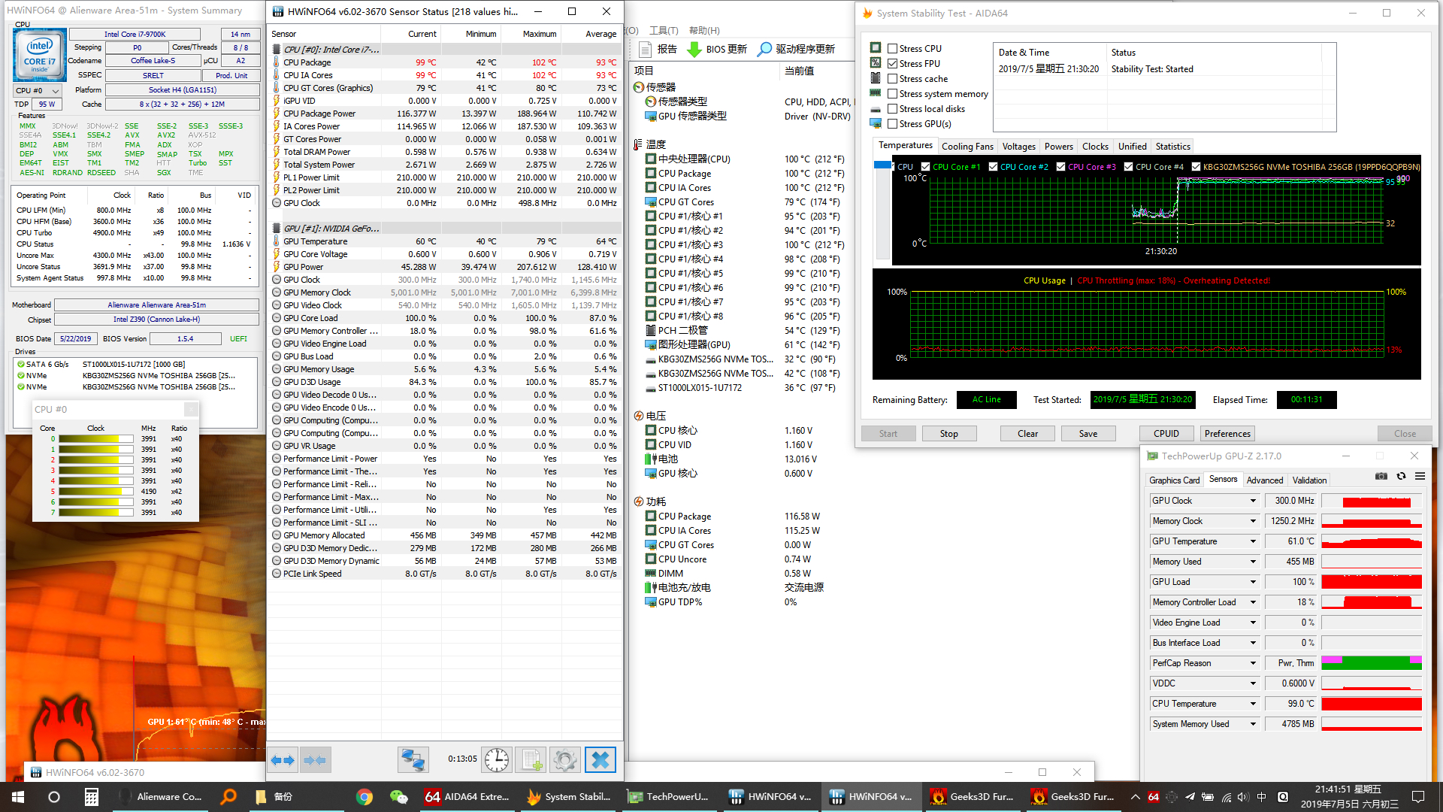This screenshot has height=812, width=1443.
Task: Open GPU Load sensor dropdown in GPU-Z
Action: (1253, 582)
